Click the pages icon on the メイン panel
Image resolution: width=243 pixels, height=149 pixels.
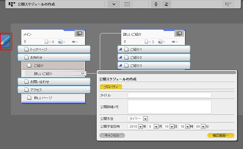pyautogui.click(x=79, y=33)
